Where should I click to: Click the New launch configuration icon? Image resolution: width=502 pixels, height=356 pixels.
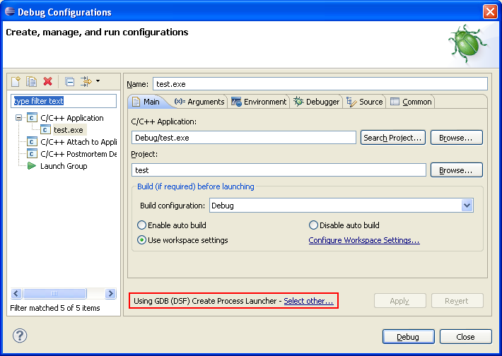(16, 81)
